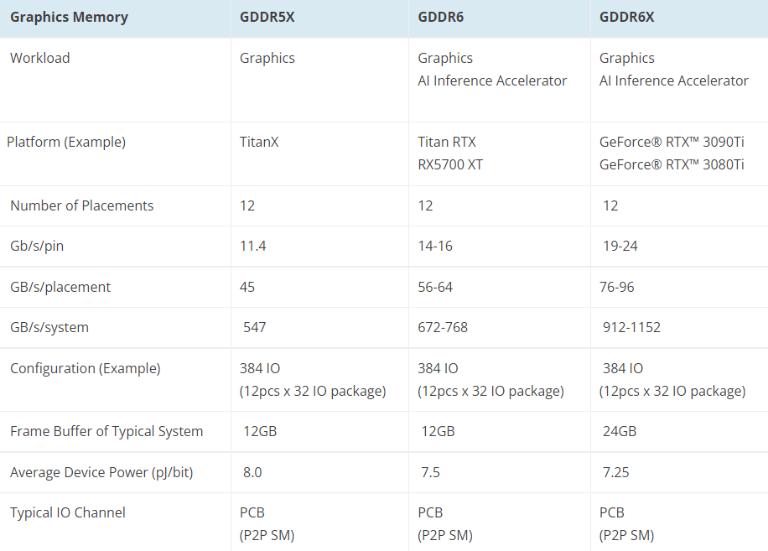768x551 pixels.
Task: Select "384 IO" in the GDDR6X column
Action: coord(623,368)
